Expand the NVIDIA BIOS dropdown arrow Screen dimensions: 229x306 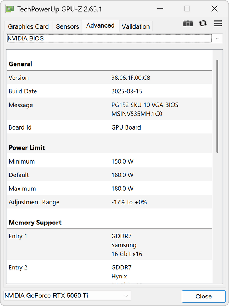[x=218, y=38]
